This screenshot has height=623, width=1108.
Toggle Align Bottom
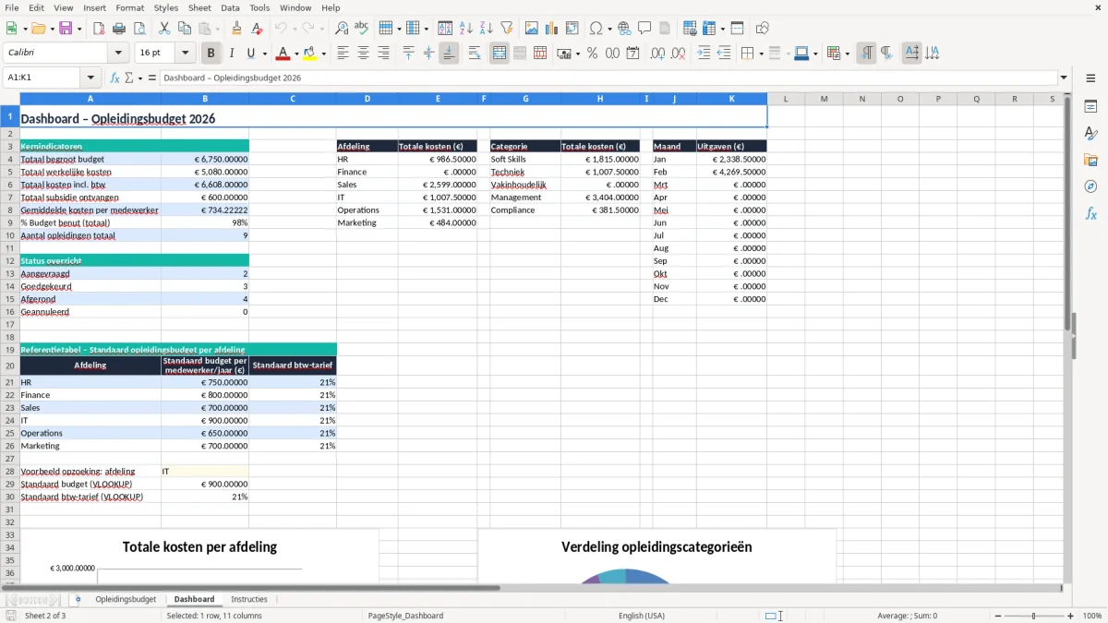(449, 54)
